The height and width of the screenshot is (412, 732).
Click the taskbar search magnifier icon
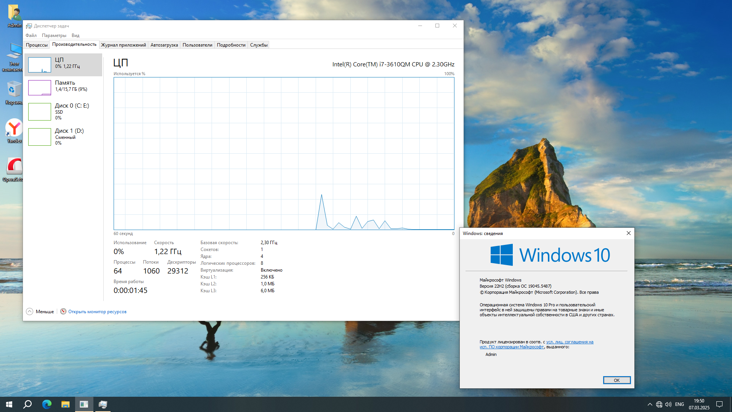27,404
